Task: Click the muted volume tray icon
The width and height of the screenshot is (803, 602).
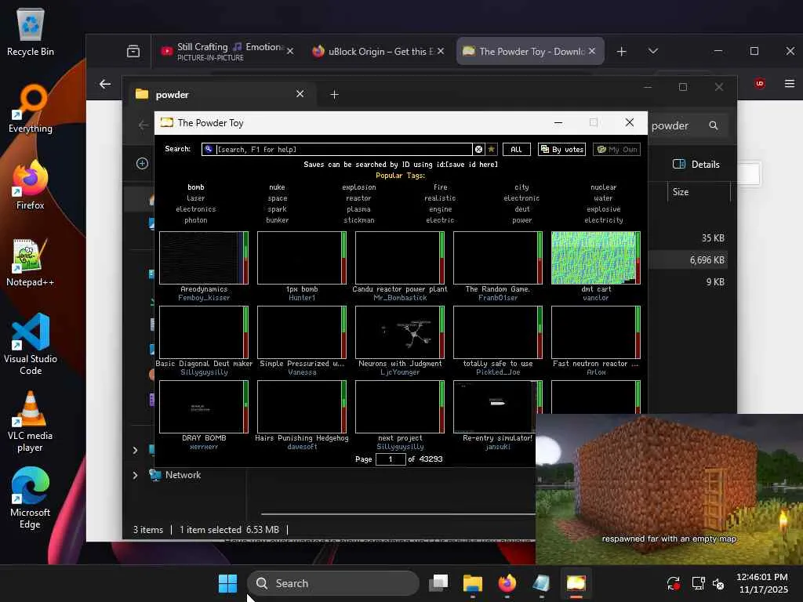Action: pos(718,583)
